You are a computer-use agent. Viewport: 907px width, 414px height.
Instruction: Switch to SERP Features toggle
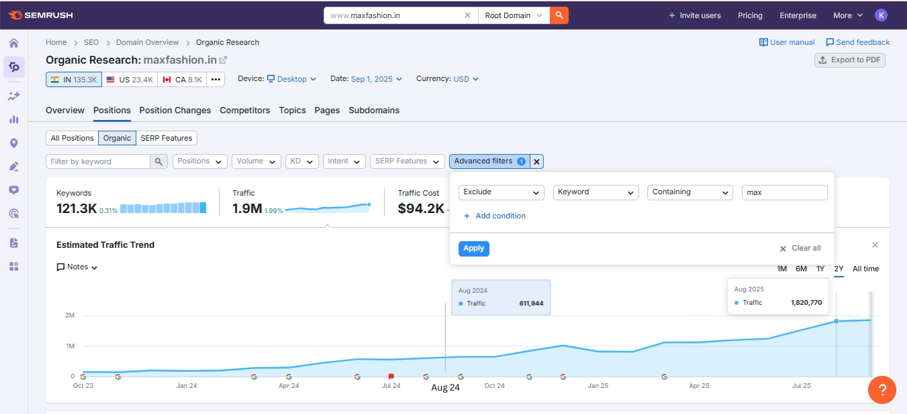point(166,138)
